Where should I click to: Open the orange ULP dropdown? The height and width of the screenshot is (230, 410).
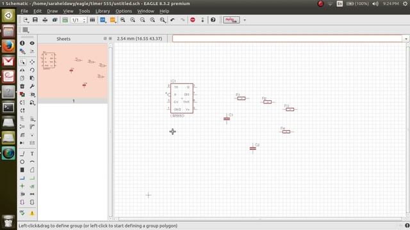tap(113, 20)
